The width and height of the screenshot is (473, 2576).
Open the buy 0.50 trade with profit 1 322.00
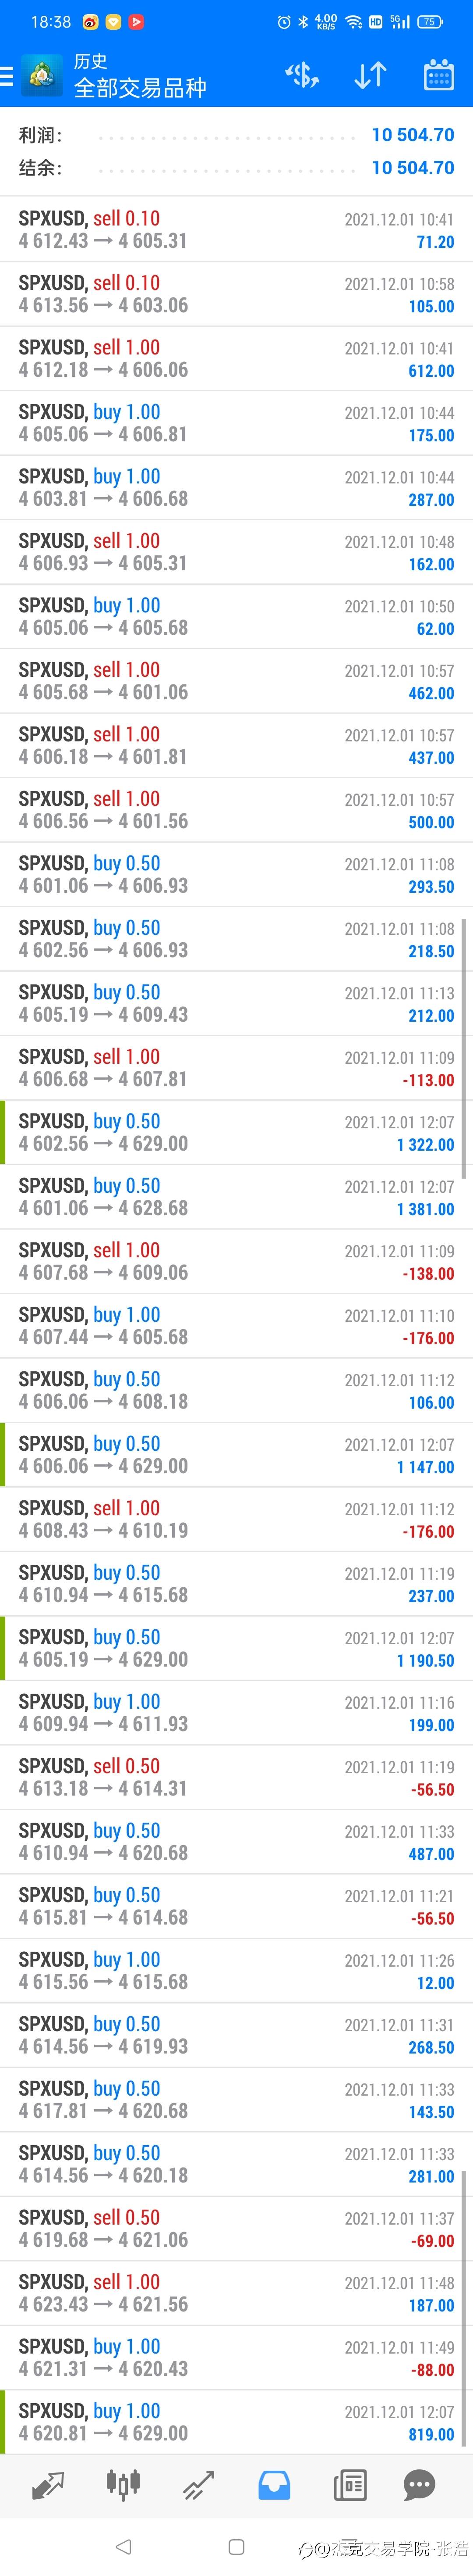tap(236, 1132)
